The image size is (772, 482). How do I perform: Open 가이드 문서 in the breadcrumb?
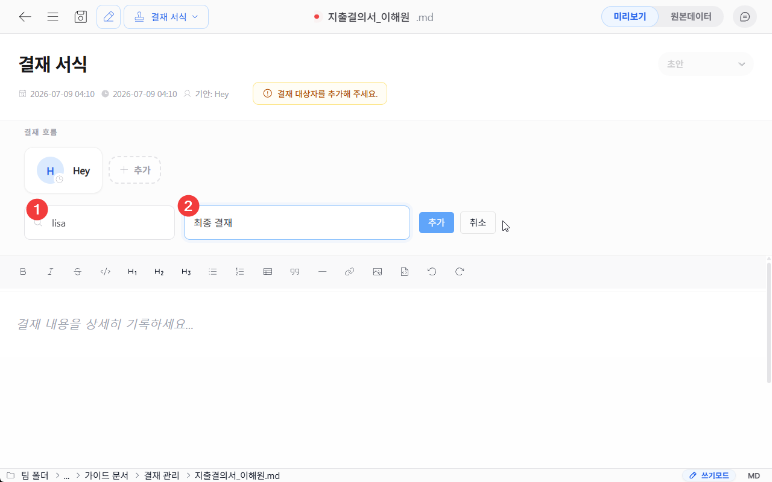[106, 475]
